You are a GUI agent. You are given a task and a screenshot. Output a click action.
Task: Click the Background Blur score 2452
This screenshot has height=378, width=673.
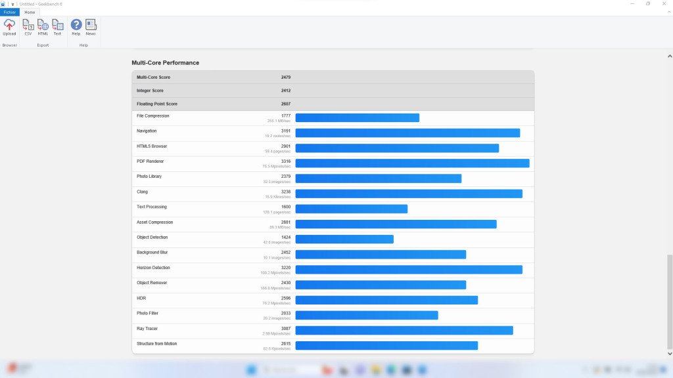pyautogui.click(x=286, y=253)
